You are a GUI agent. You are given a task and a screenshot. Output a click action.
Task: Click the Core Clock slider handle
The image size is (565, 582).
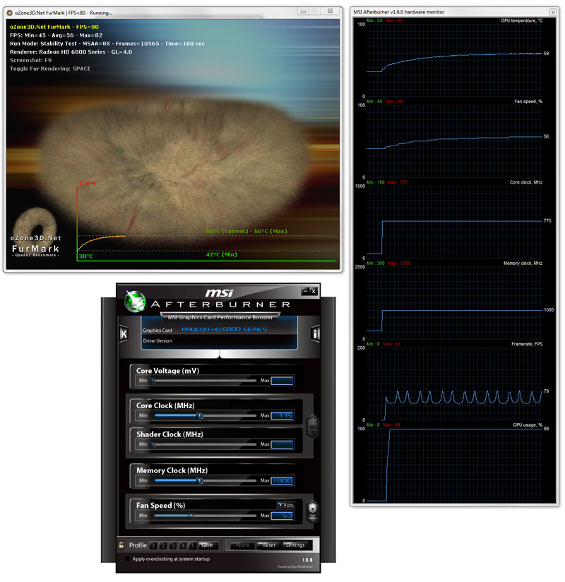pos(200,415)
